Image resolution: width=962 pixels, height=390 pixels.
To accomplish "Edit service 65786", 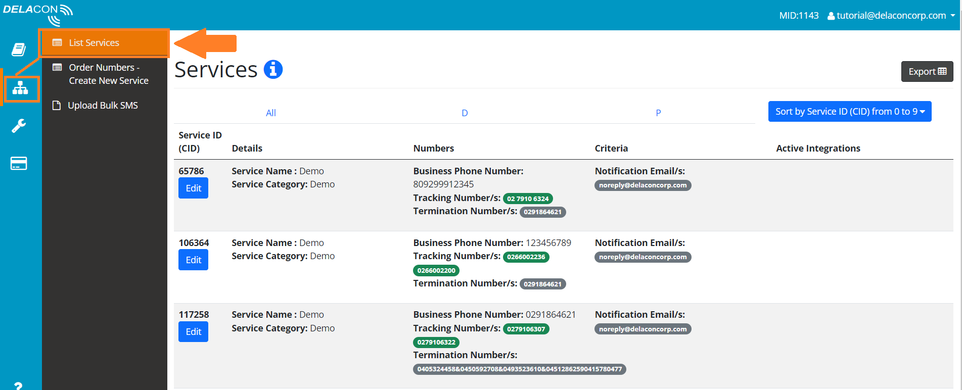I will point(193,188).
